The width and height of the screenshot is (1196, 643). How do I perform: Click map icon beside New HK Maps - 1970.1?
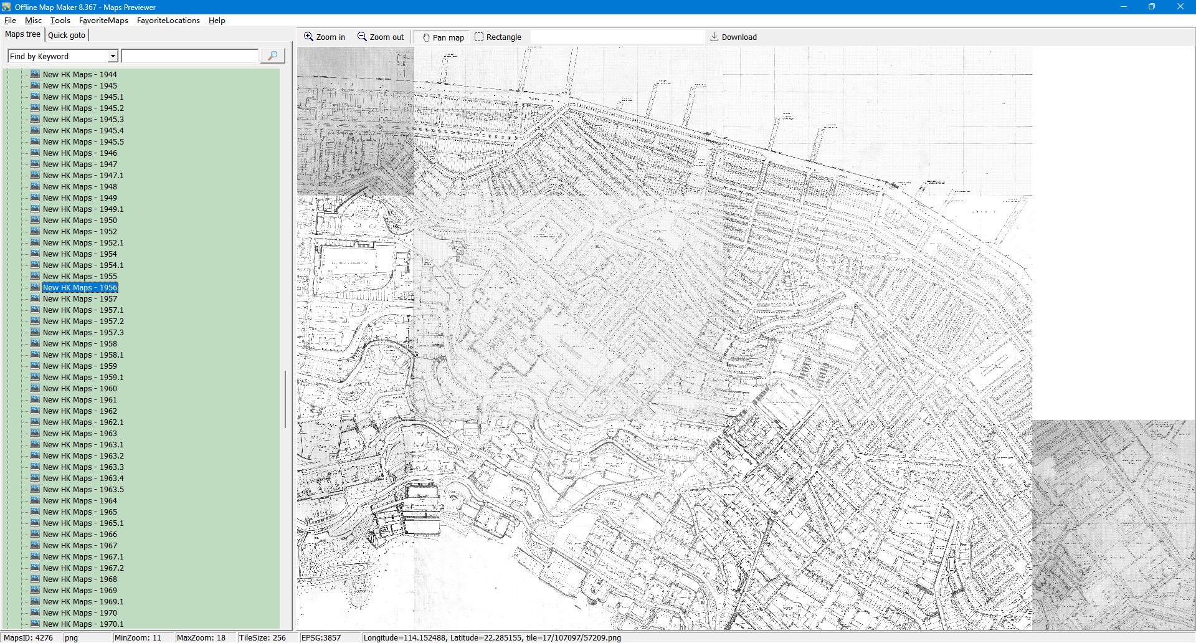pos(35,624)
